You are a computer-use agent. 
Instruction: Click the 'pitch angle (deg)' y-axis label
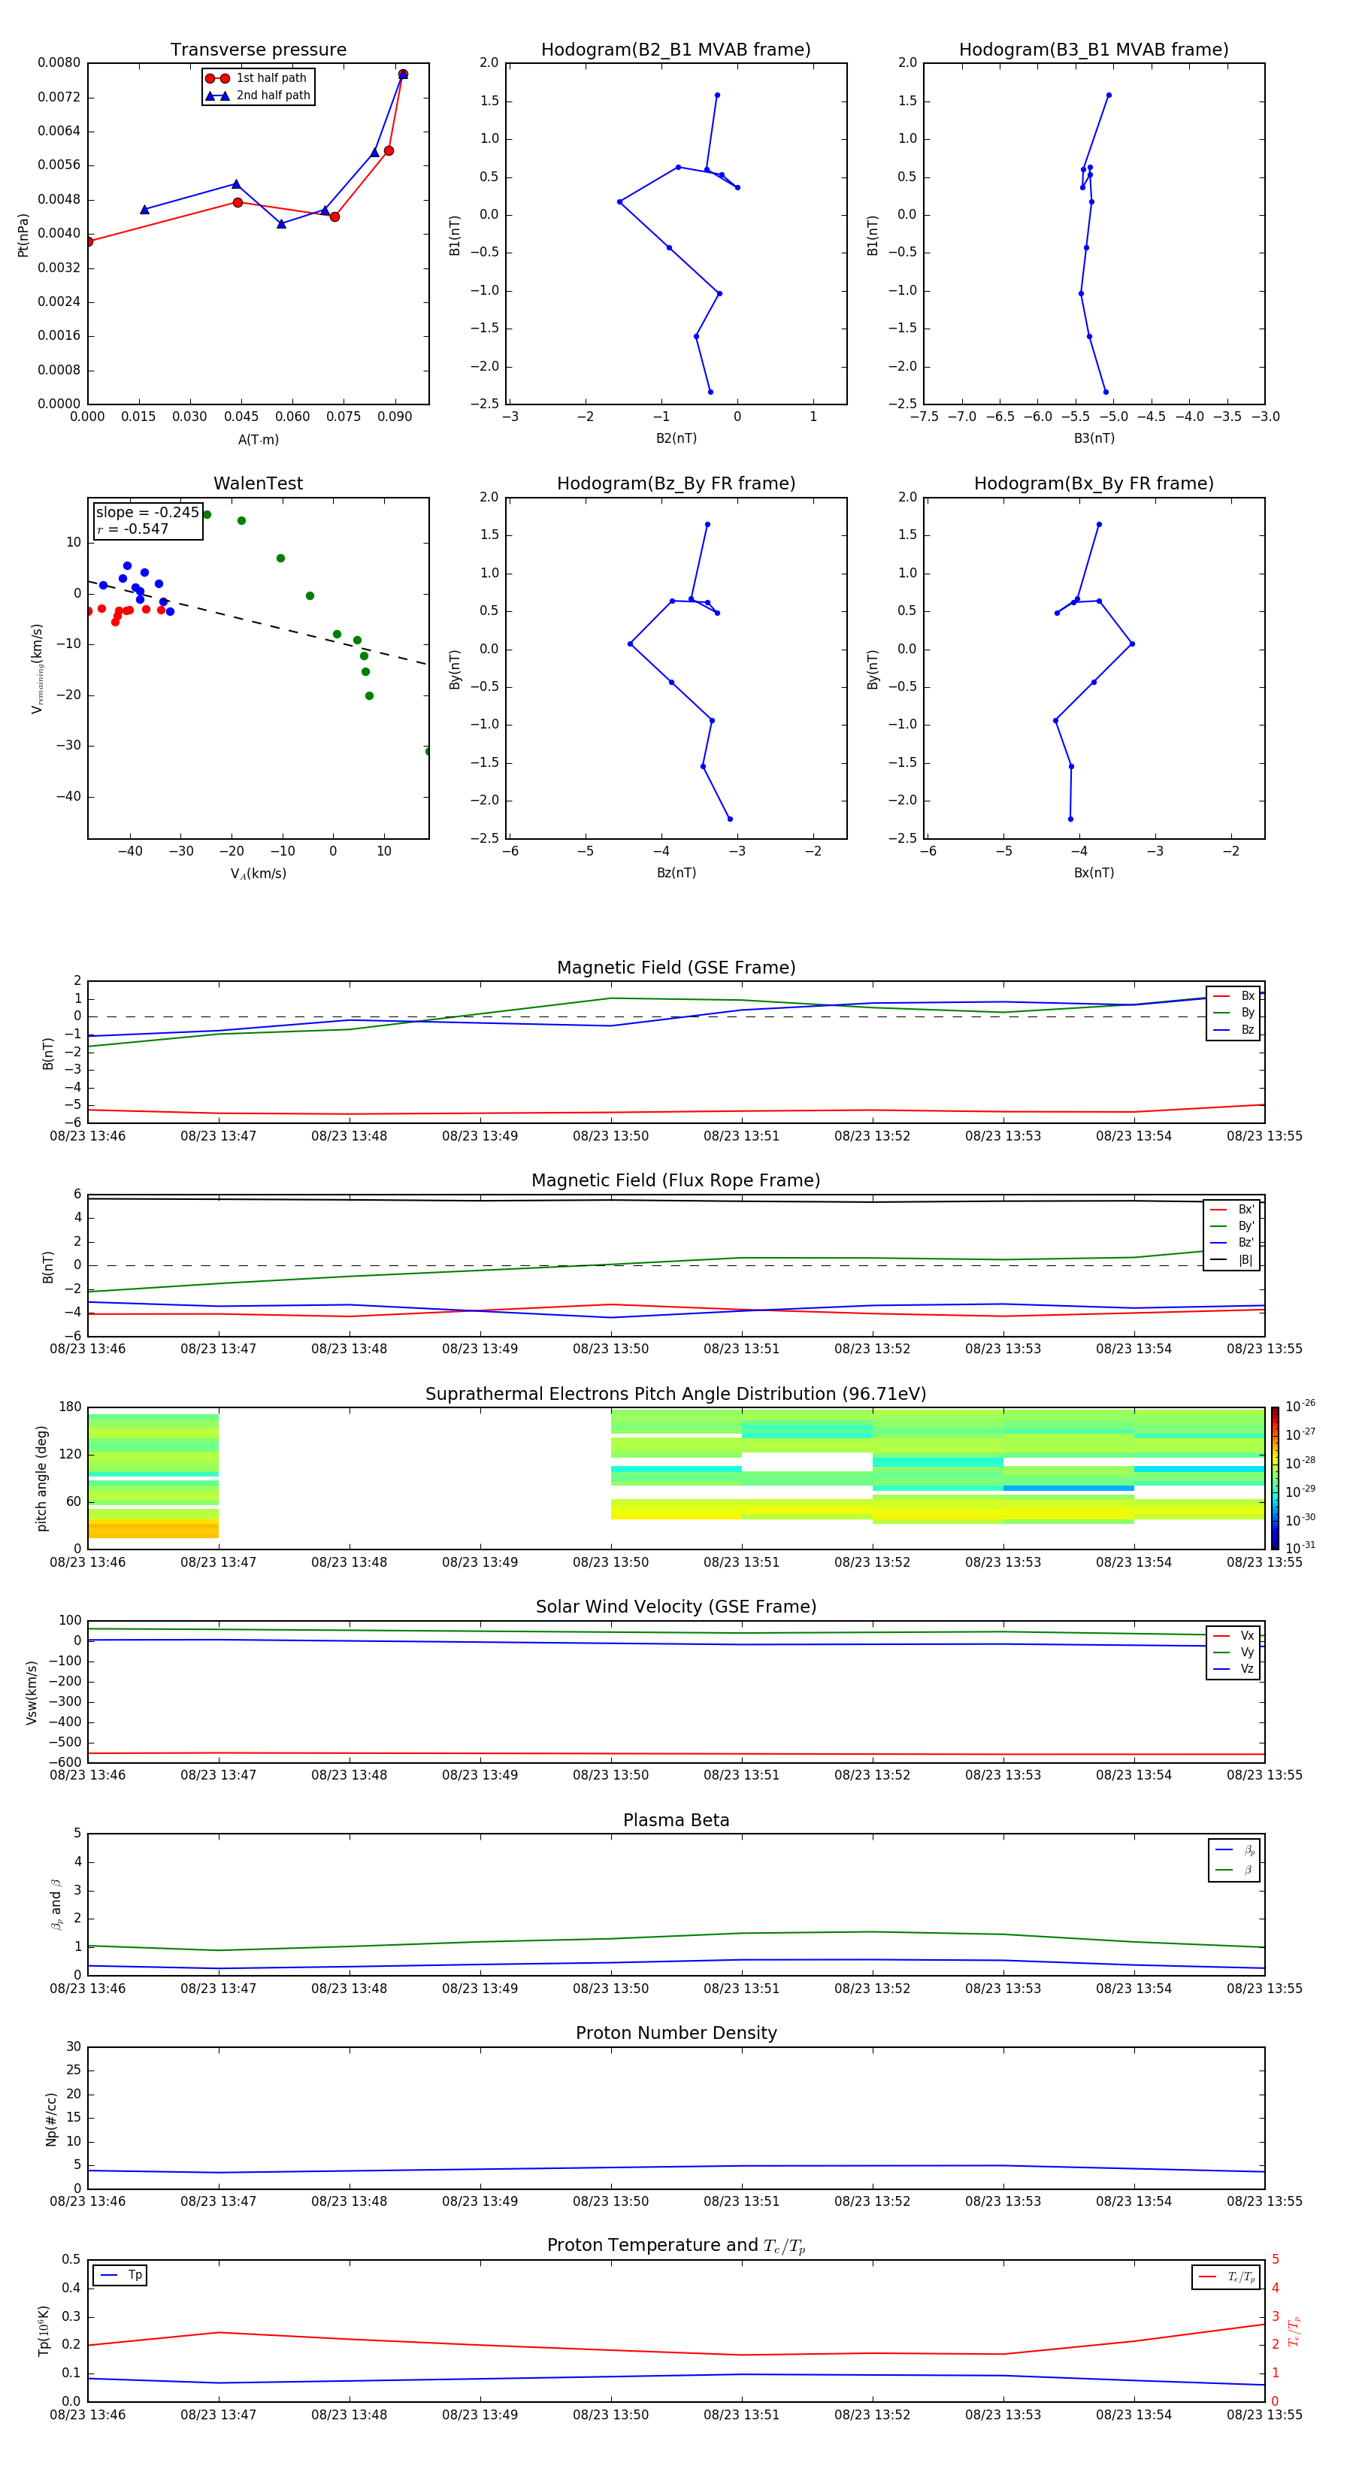(41, 1478)
